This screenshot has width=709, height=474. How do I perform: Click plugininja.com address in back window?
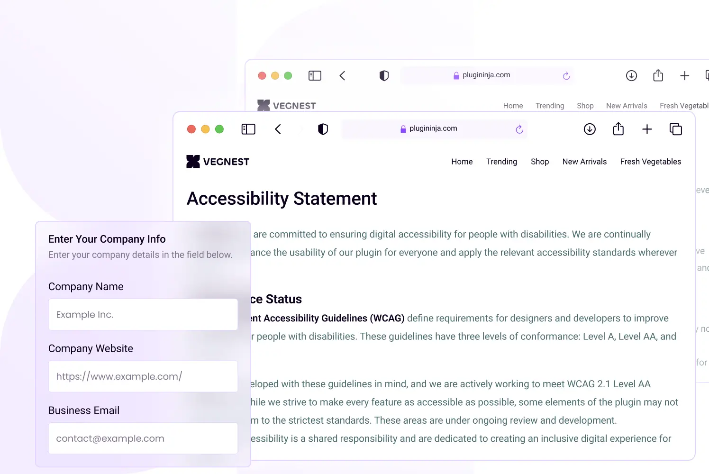tap(486, 75)
